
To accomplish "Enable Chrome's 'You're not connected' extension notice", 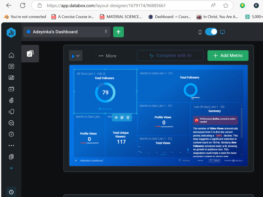I will pyautogui.click(x=25, y=17).
